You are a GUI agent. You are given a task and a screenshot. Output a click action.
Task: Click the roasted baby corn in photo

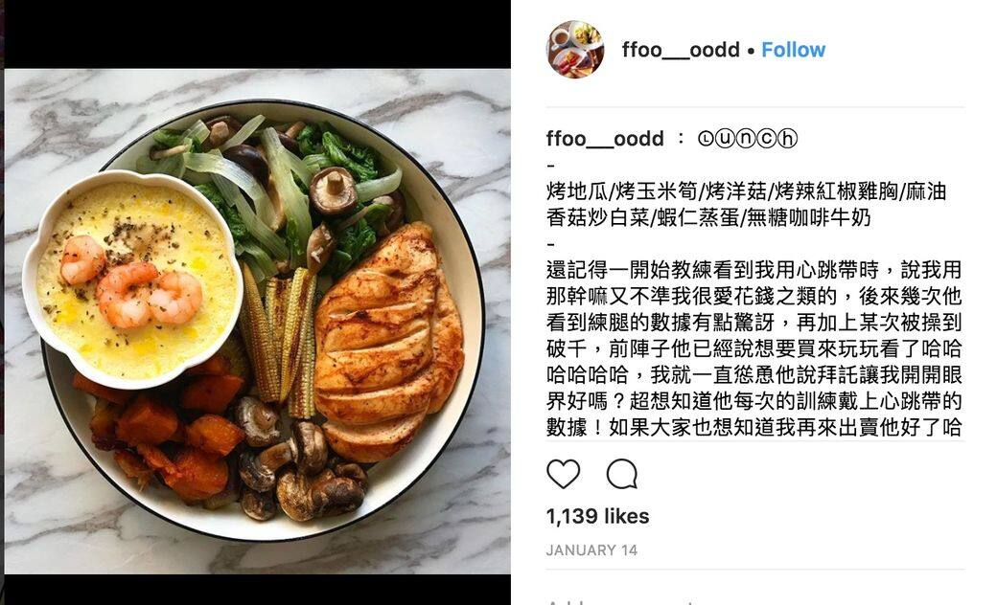[x=278, y=340]
